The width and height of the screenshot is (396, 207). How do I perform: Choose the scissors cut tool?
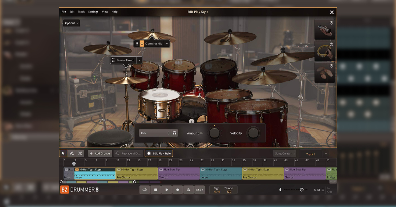(80, 153)
